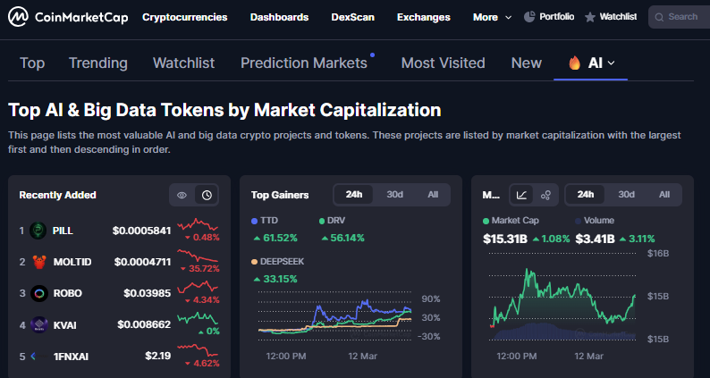
Task: Click the search magnifier icon
Action: (659, 17)
